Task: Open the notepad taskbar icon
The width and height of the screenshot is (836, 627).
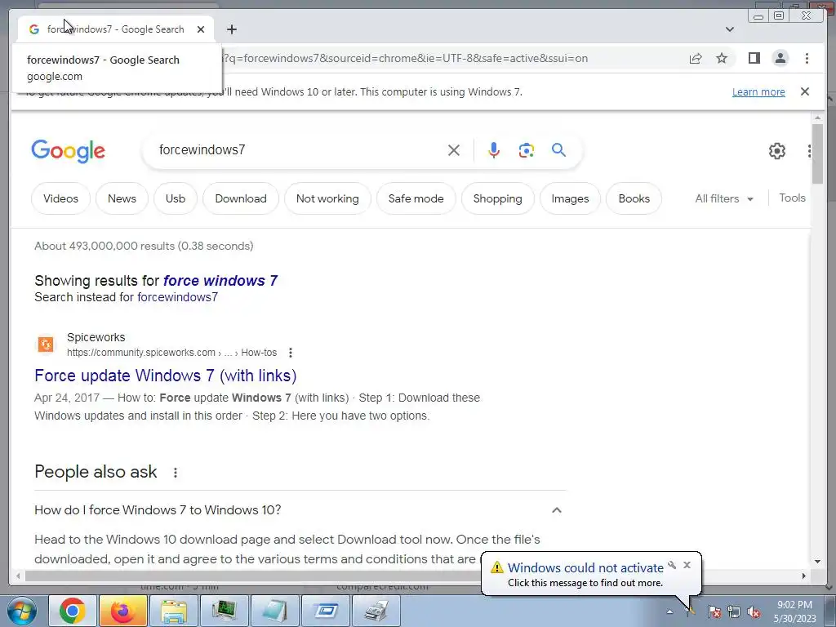Action: click(275, 611)
